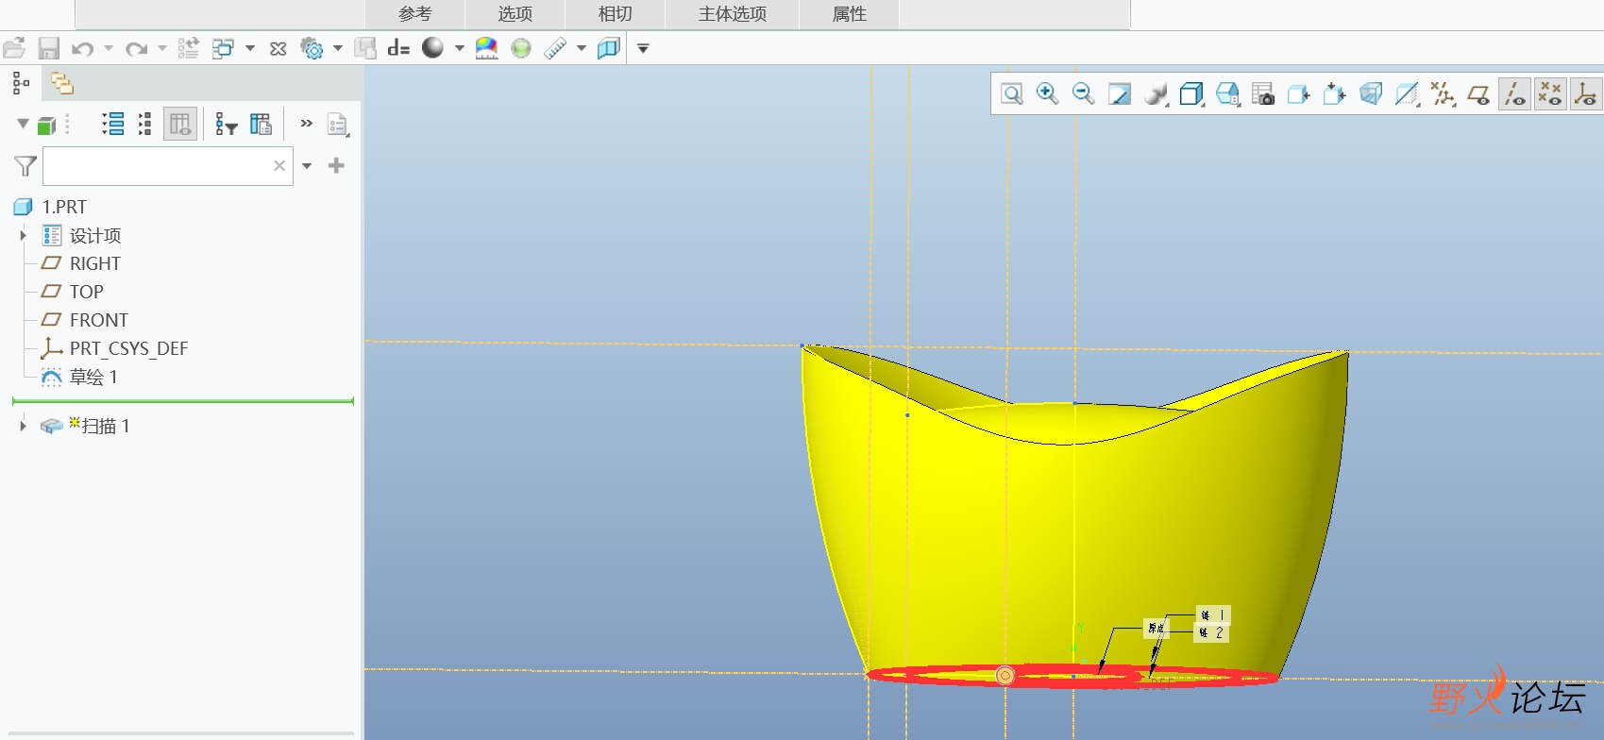Click the Save icon in the quick toolbar

tap(48, 48)
